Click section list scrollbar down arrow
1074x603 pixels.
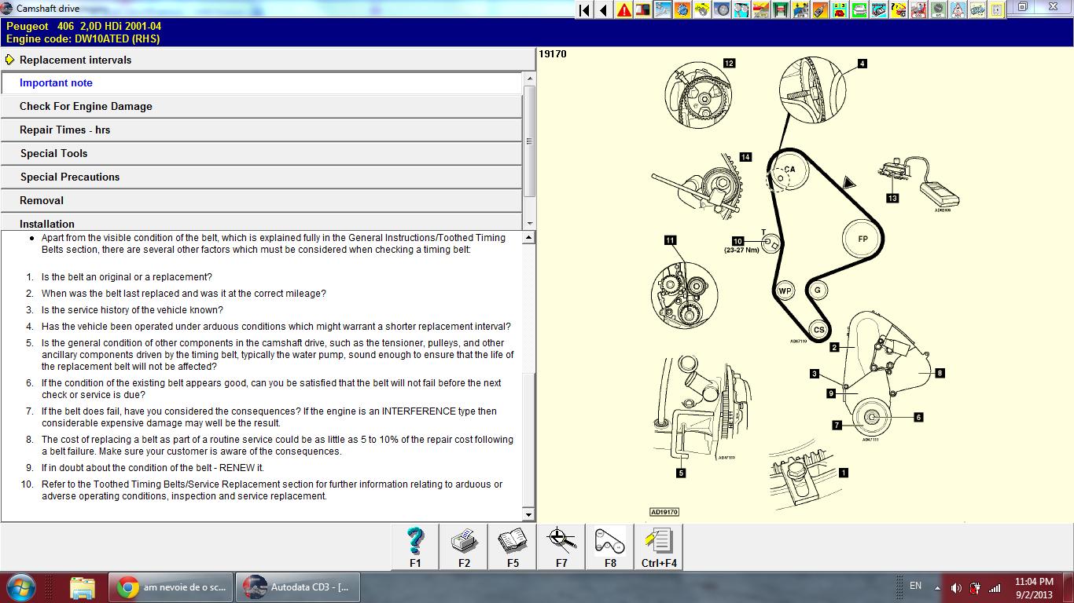click(529, 224)
